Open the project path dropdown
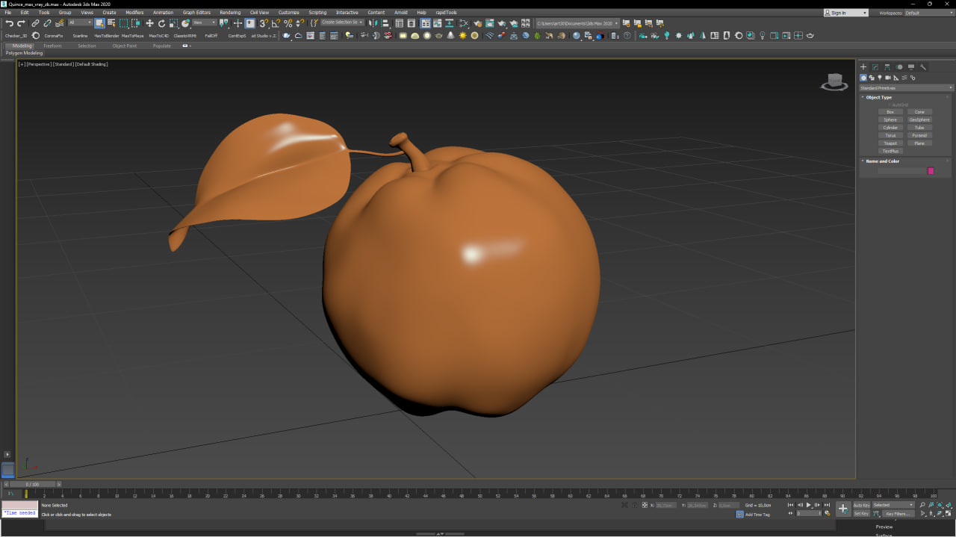 (577, 23)
